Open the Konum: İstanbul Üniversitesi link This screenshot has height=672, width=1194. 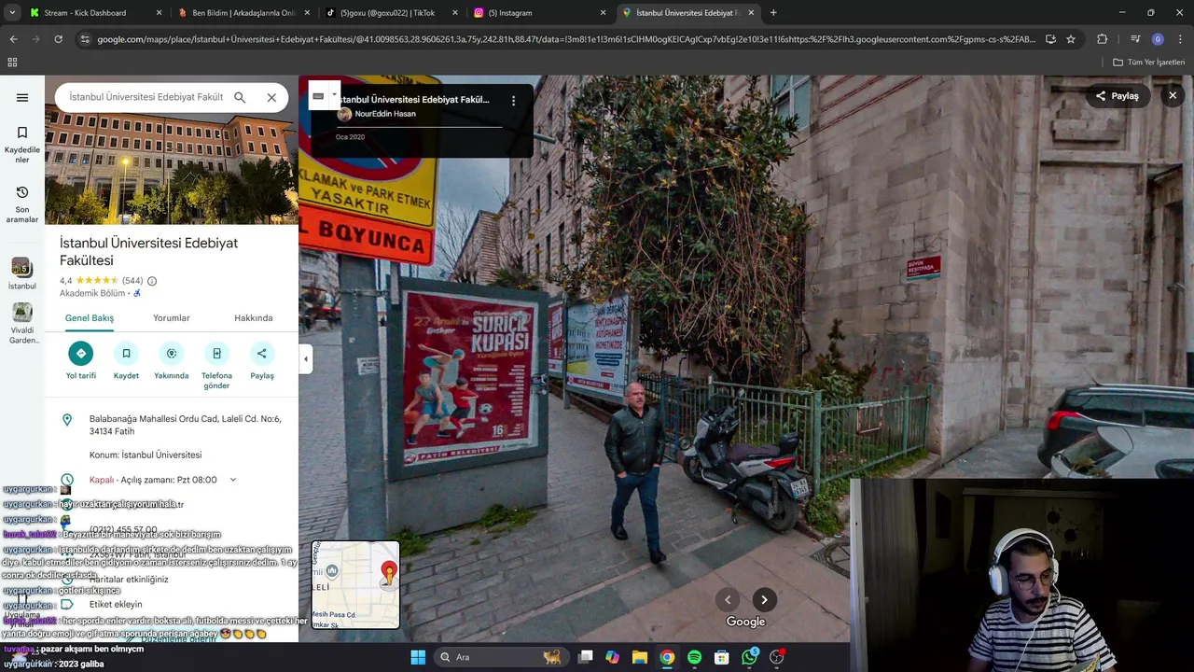click(146, 455)
